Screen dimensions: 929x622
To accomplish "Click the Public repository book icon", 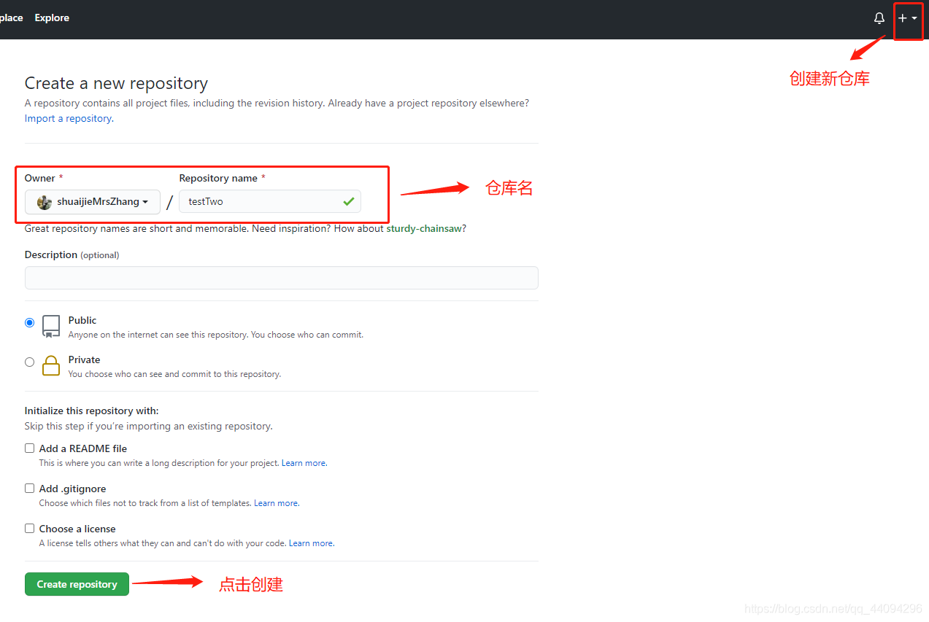I will pyautogui.click(x=51, y=327).
